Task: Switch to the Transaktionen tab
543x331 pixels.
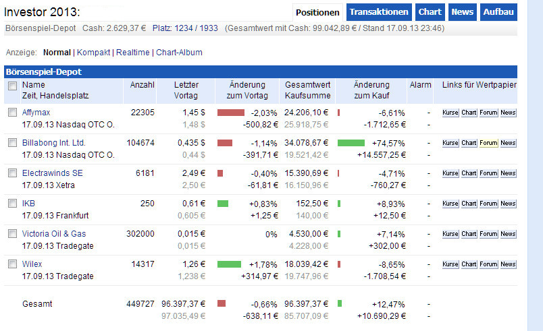Action: click(379, 12)
